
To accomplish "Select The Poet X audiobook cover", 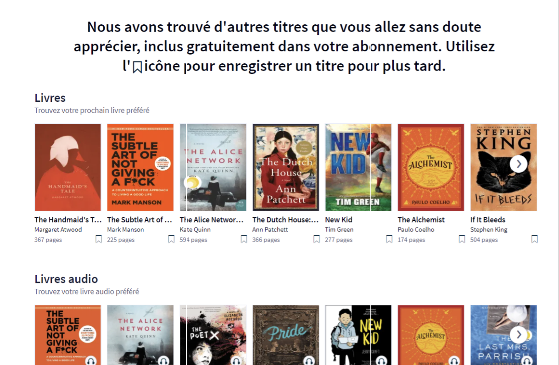I will (213, 335).
